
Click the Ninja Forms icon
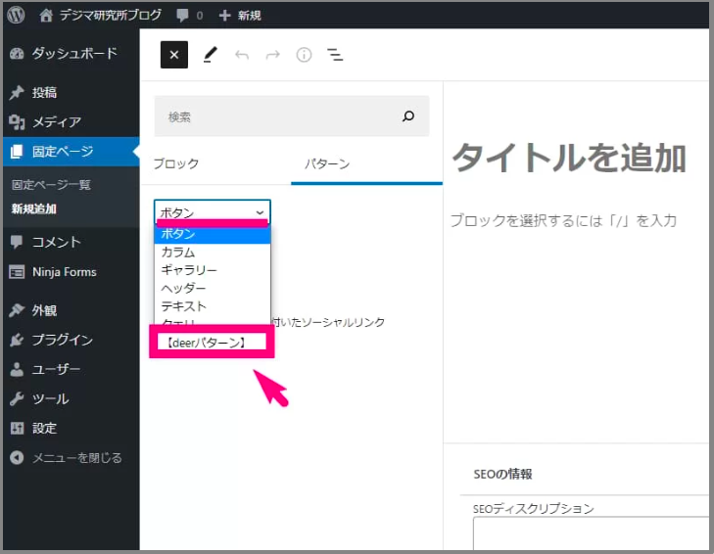pos(17,272)
